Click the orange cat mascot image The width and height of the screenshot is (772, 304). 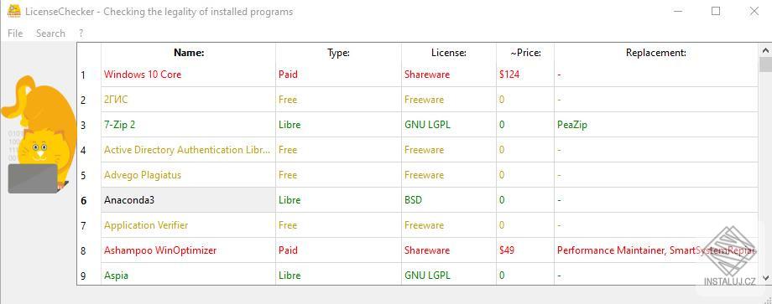point(38,134)
